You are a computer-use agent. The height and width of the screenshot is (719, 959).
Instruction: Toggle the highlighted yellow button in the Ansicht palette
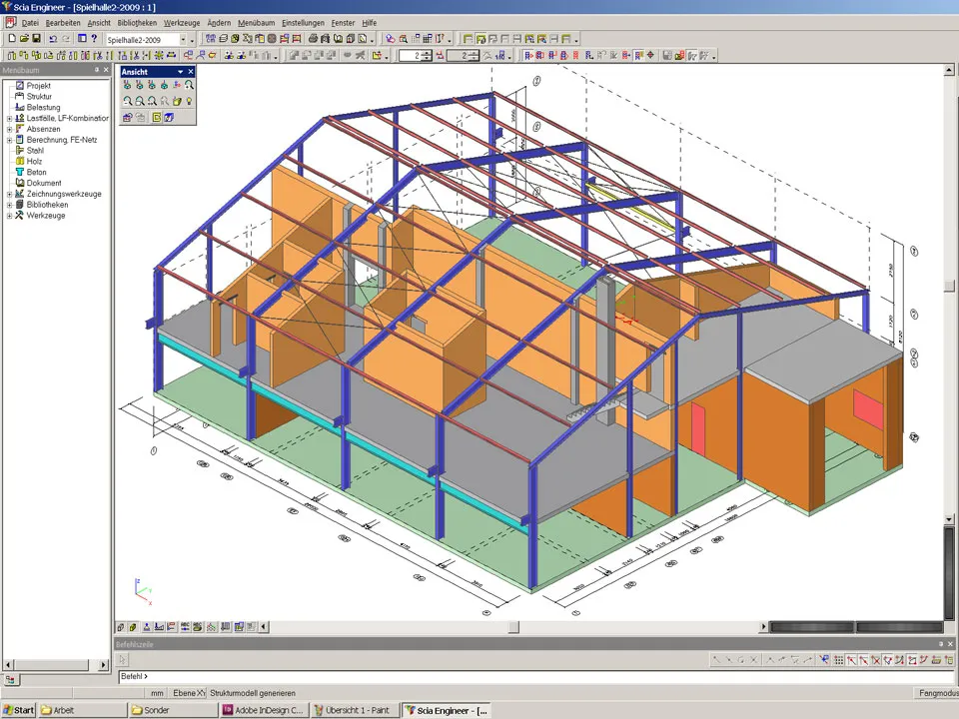[157, 117]
